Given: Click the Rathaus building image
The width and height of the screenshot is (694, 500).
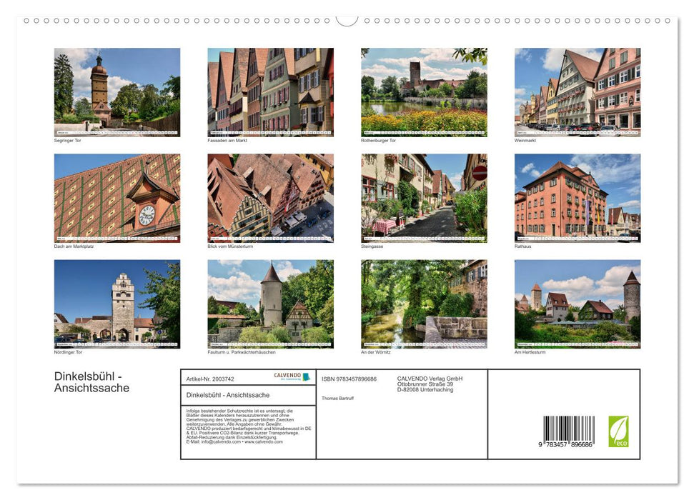Looking at the screenshot, I should pyautogui.click(x=577, y=198).
